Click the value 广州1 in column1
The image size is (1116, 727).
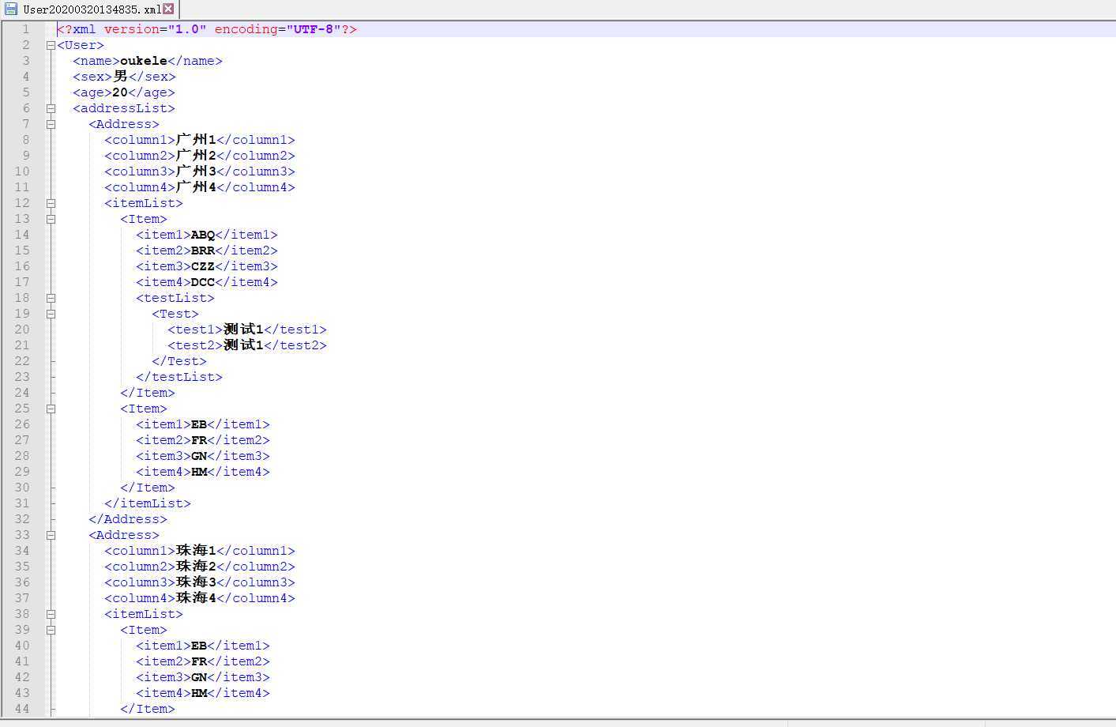click(196, 140)
